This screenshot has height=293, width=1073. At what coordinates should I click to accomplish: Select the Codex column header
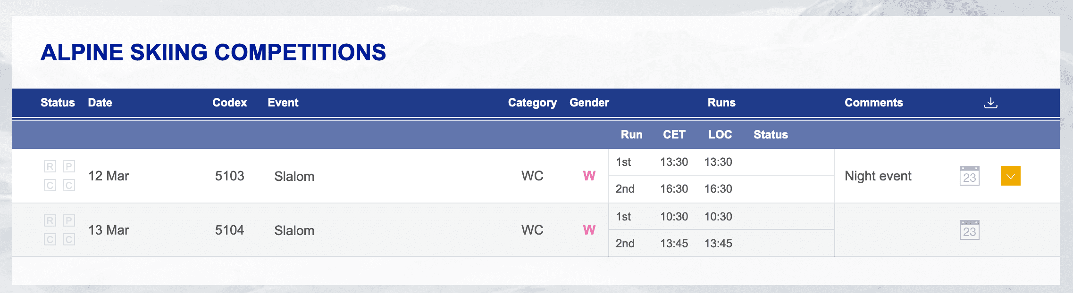click(229, 103)
